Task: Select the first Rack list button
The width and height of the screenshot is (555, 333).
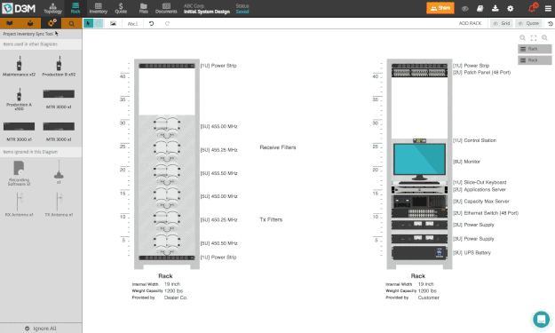Action: click(x=535, y=49)
